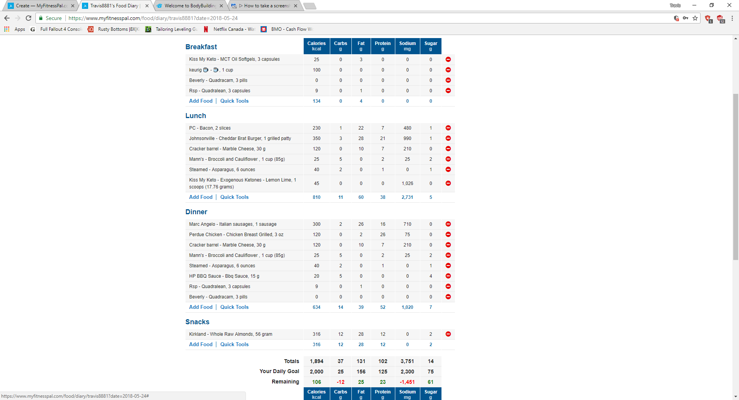The image size is (739, 400).
Task: Delete dinner Mann's Broccoli and Cauliflower entry
Action: [448, 255]
